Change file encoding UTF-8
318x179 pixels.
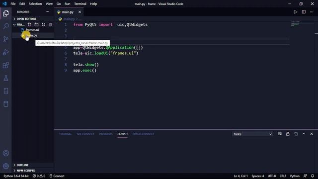pos(272,176)
